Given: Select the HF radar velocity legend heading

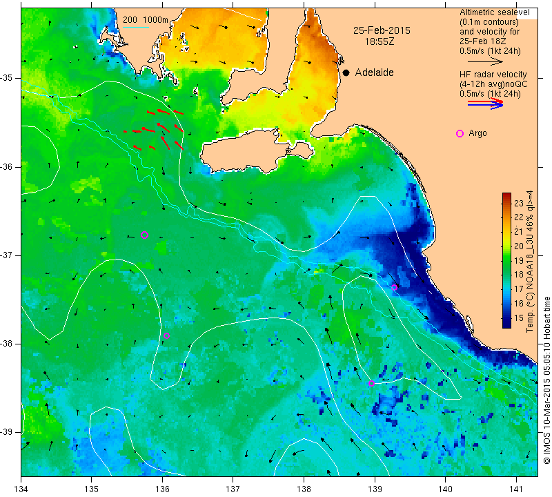Looking at the screenshot, I should [493, 75].
